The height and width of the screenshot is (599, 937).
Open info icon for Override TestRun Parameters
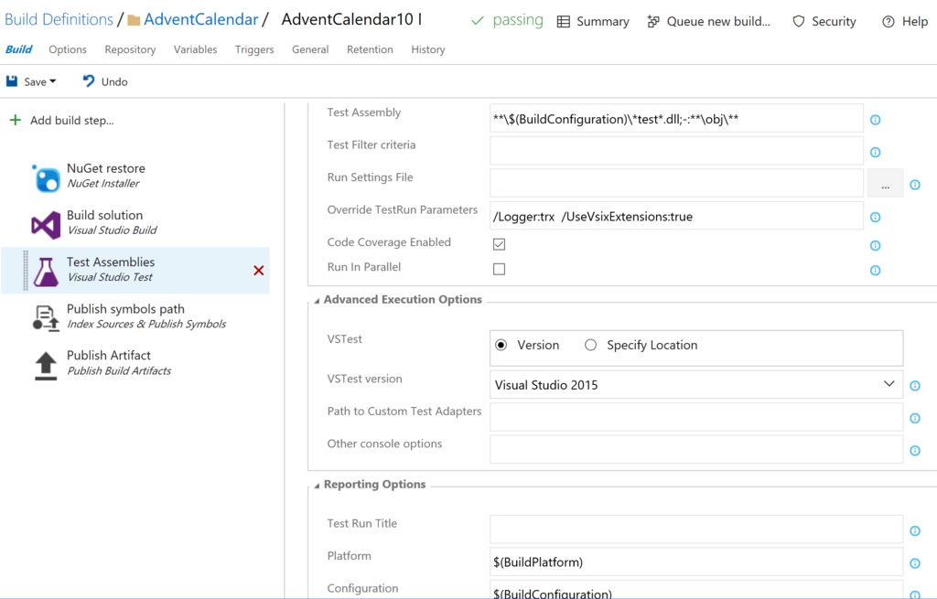[876, 218]
